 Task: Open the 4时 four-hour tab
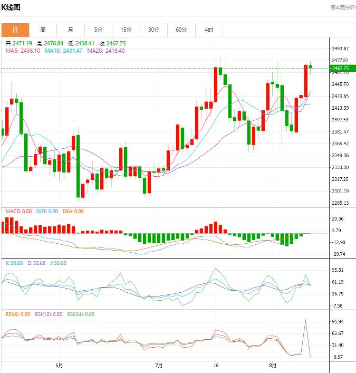point(209,30)
